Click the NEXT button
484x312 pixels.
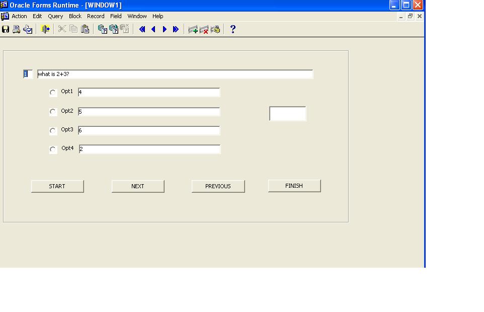138,186
